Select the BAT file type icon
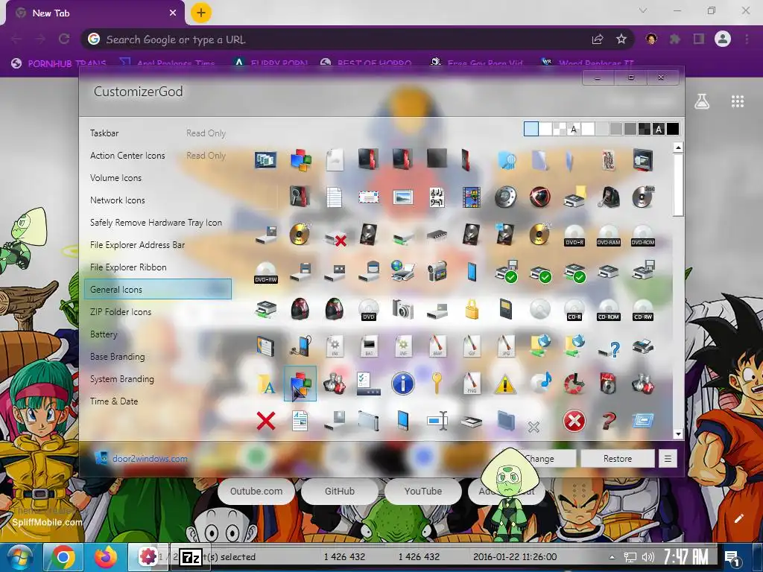The height and width of the screenshot is (572, 763). [368, 346]
